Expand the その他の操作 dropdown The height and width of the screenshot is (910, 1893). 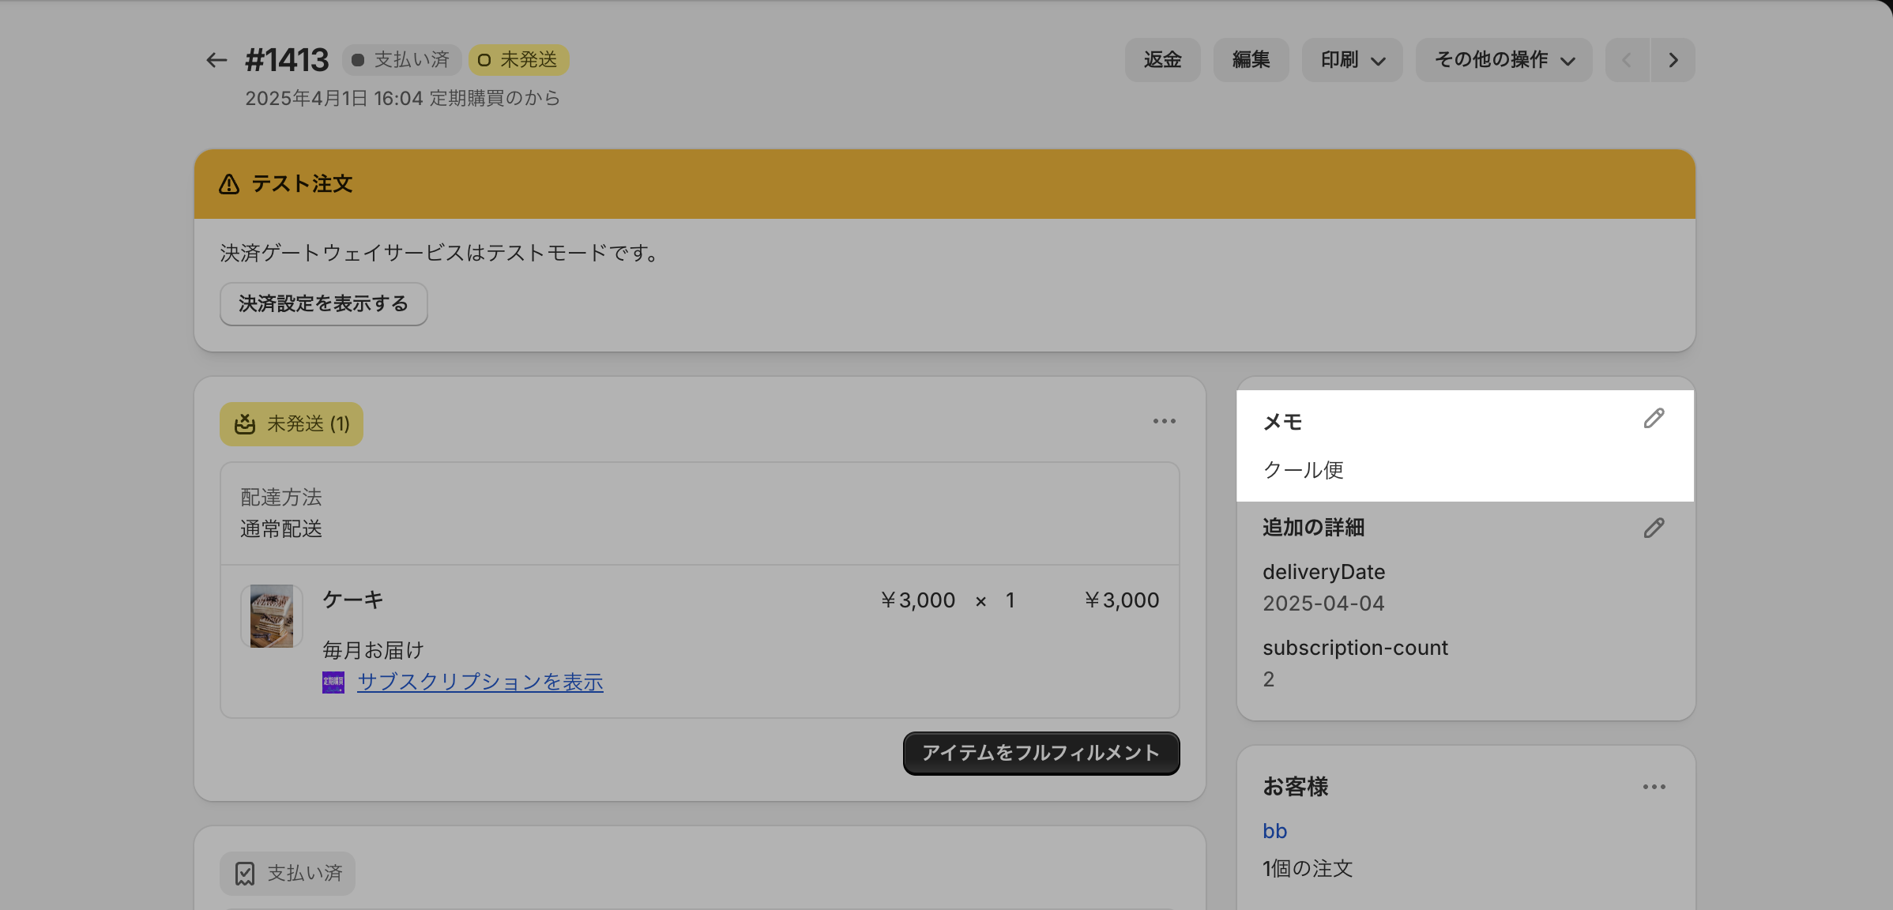tap(1503, 60)
